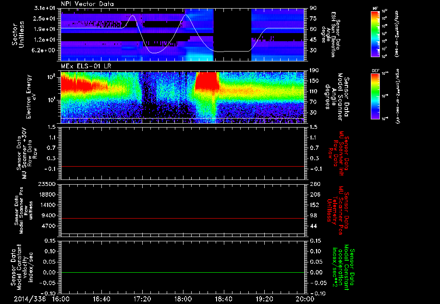Click the 16:40 time axis label
440x304 pixels.
101,299
